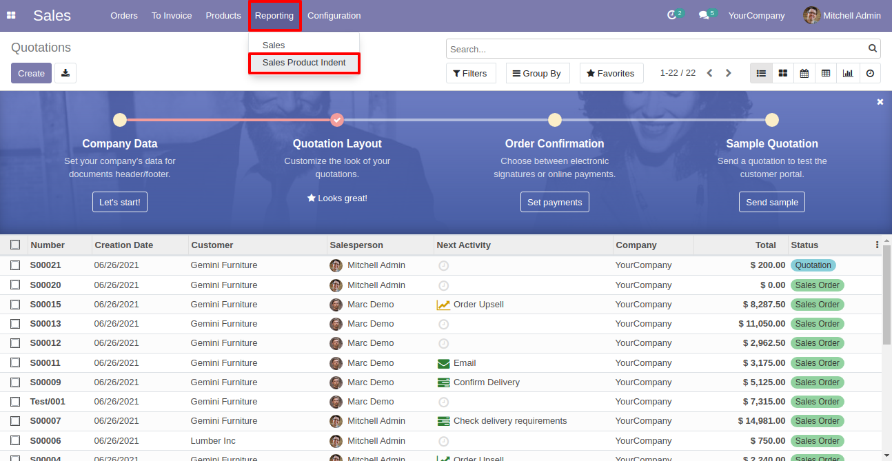Open the Orders menu
This screenshot has height=461, width=892.
pos(124,15)
